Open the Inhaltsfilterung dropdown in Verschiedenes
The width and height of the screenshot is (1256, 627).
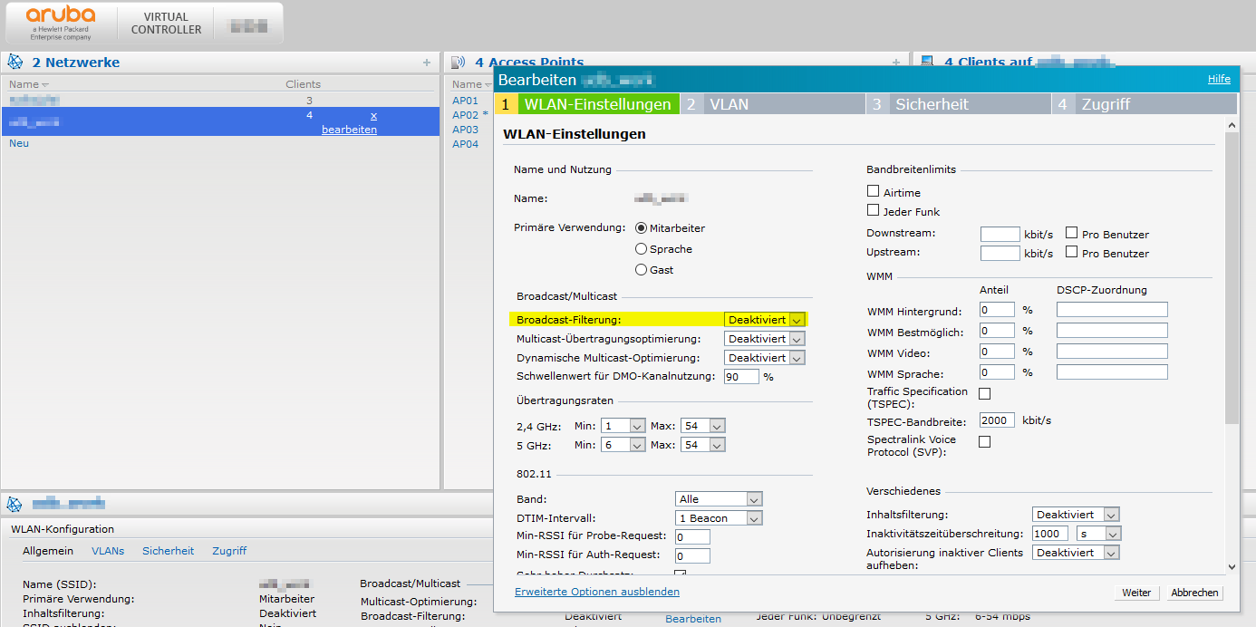click(x=1076, y=515)
